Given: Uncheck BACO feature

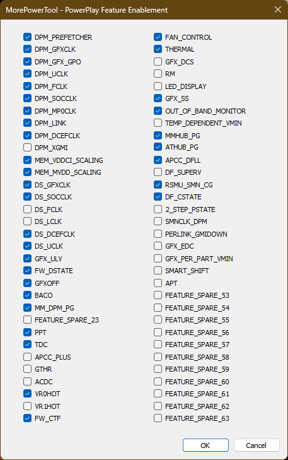Looking at the screenshot, I should [x=27, y=295].
